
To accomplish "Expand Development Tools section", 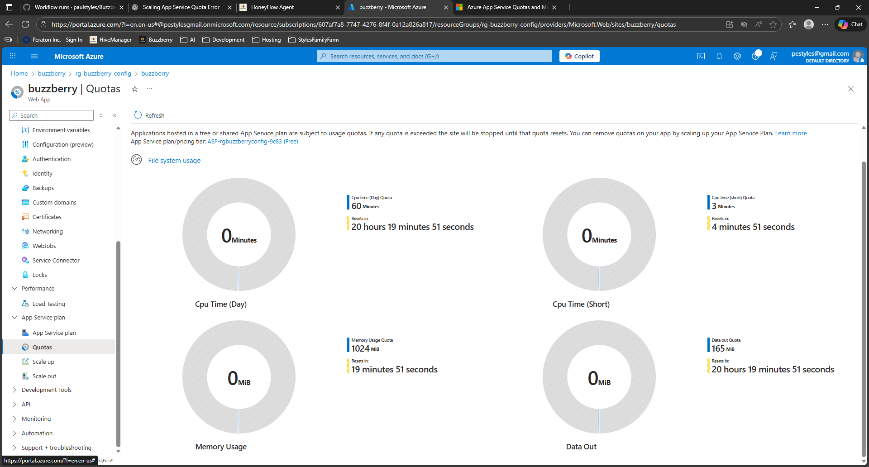I will pos(14,390).
